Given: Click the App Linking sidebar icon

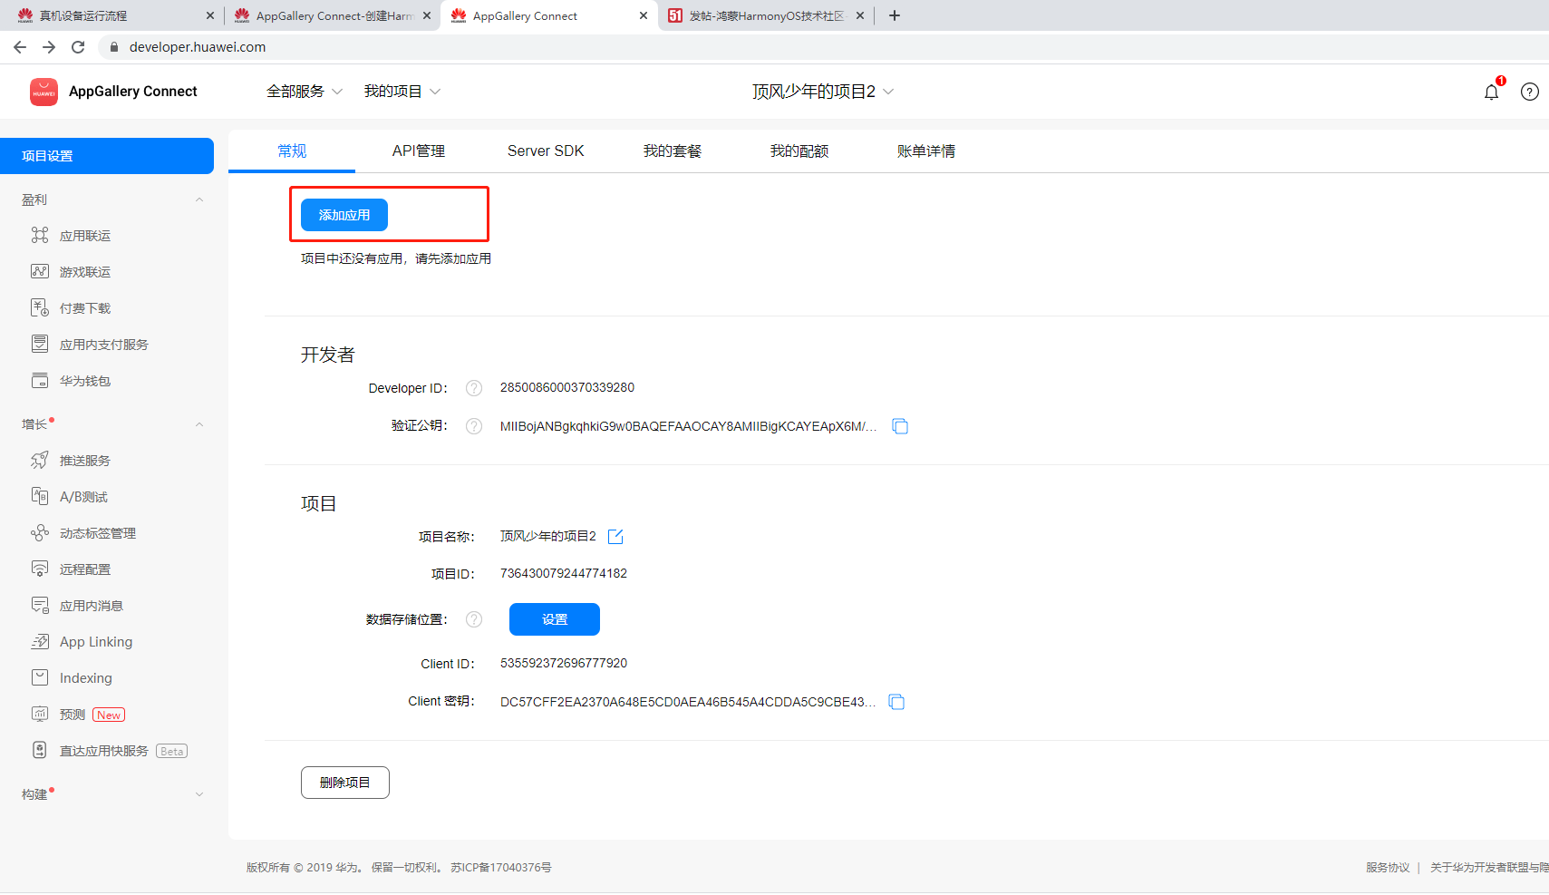Looking at the screenshot, I should [40, 642].
